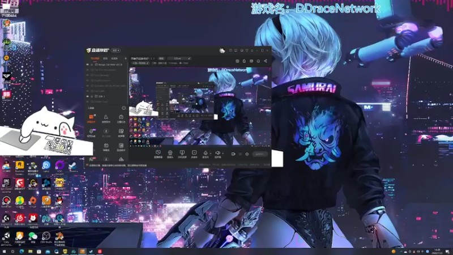
Task: Open the notification bell above the preview
Action: click(x=258, y=61)
